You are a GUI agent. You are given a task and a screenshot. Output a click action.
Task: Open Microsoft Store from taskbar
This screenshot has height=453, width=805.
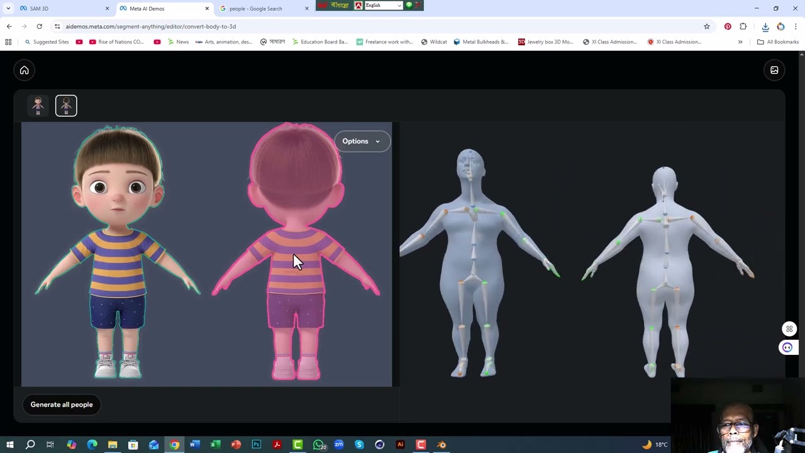pyautogui.click(x=133, y=445)
